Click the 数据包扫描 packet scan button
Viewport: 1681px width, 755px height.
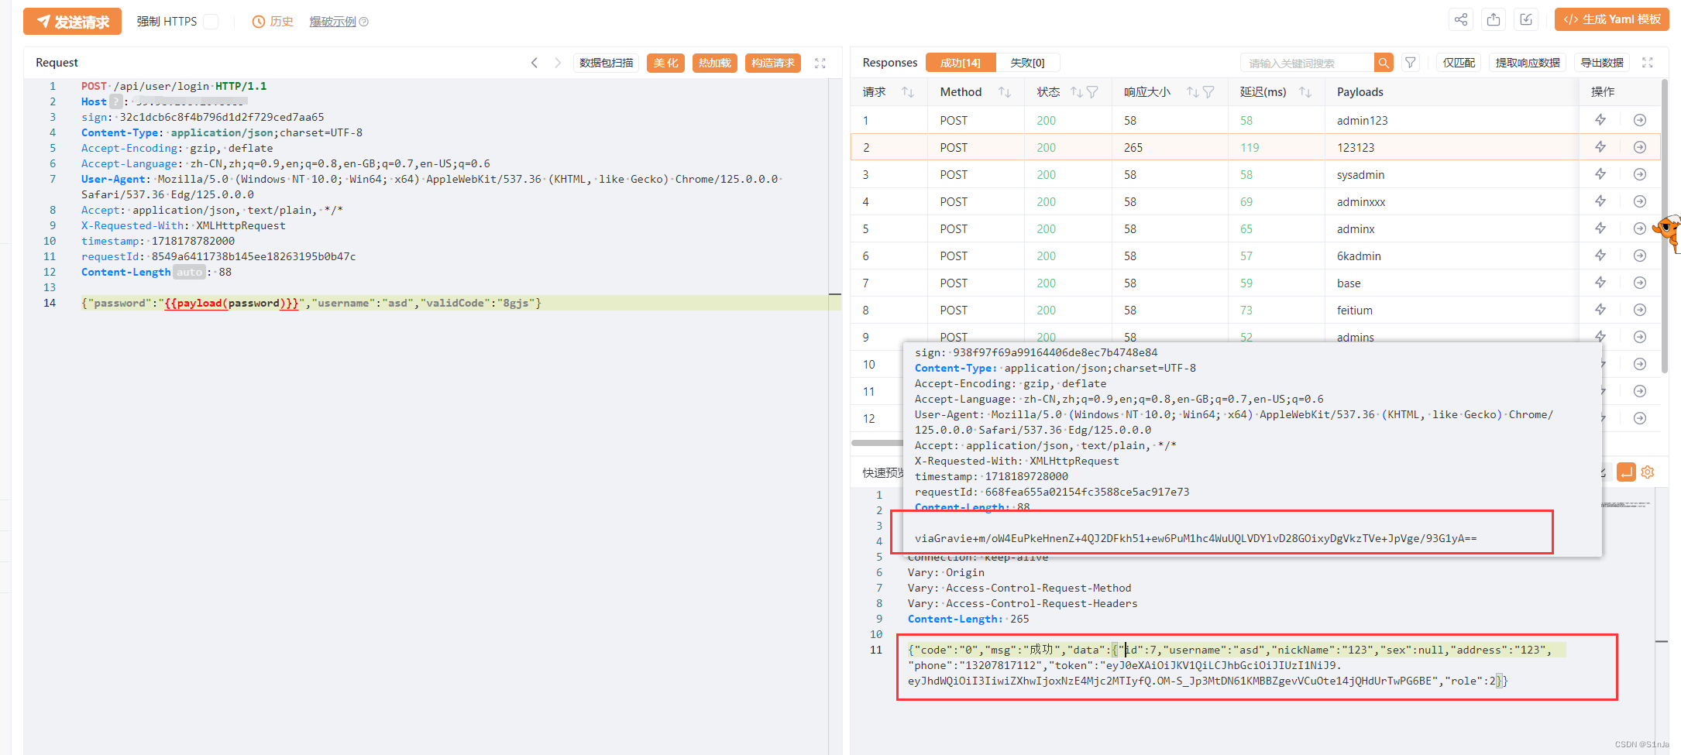607,63
